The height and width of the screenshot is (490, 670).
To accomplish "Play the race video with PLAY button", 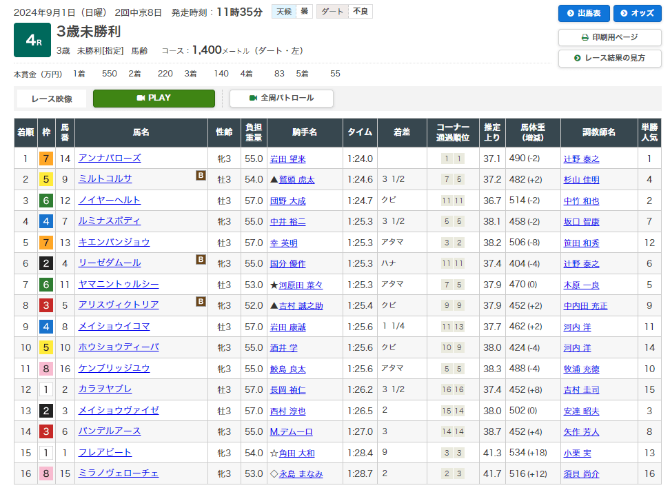I will [154, 98].
